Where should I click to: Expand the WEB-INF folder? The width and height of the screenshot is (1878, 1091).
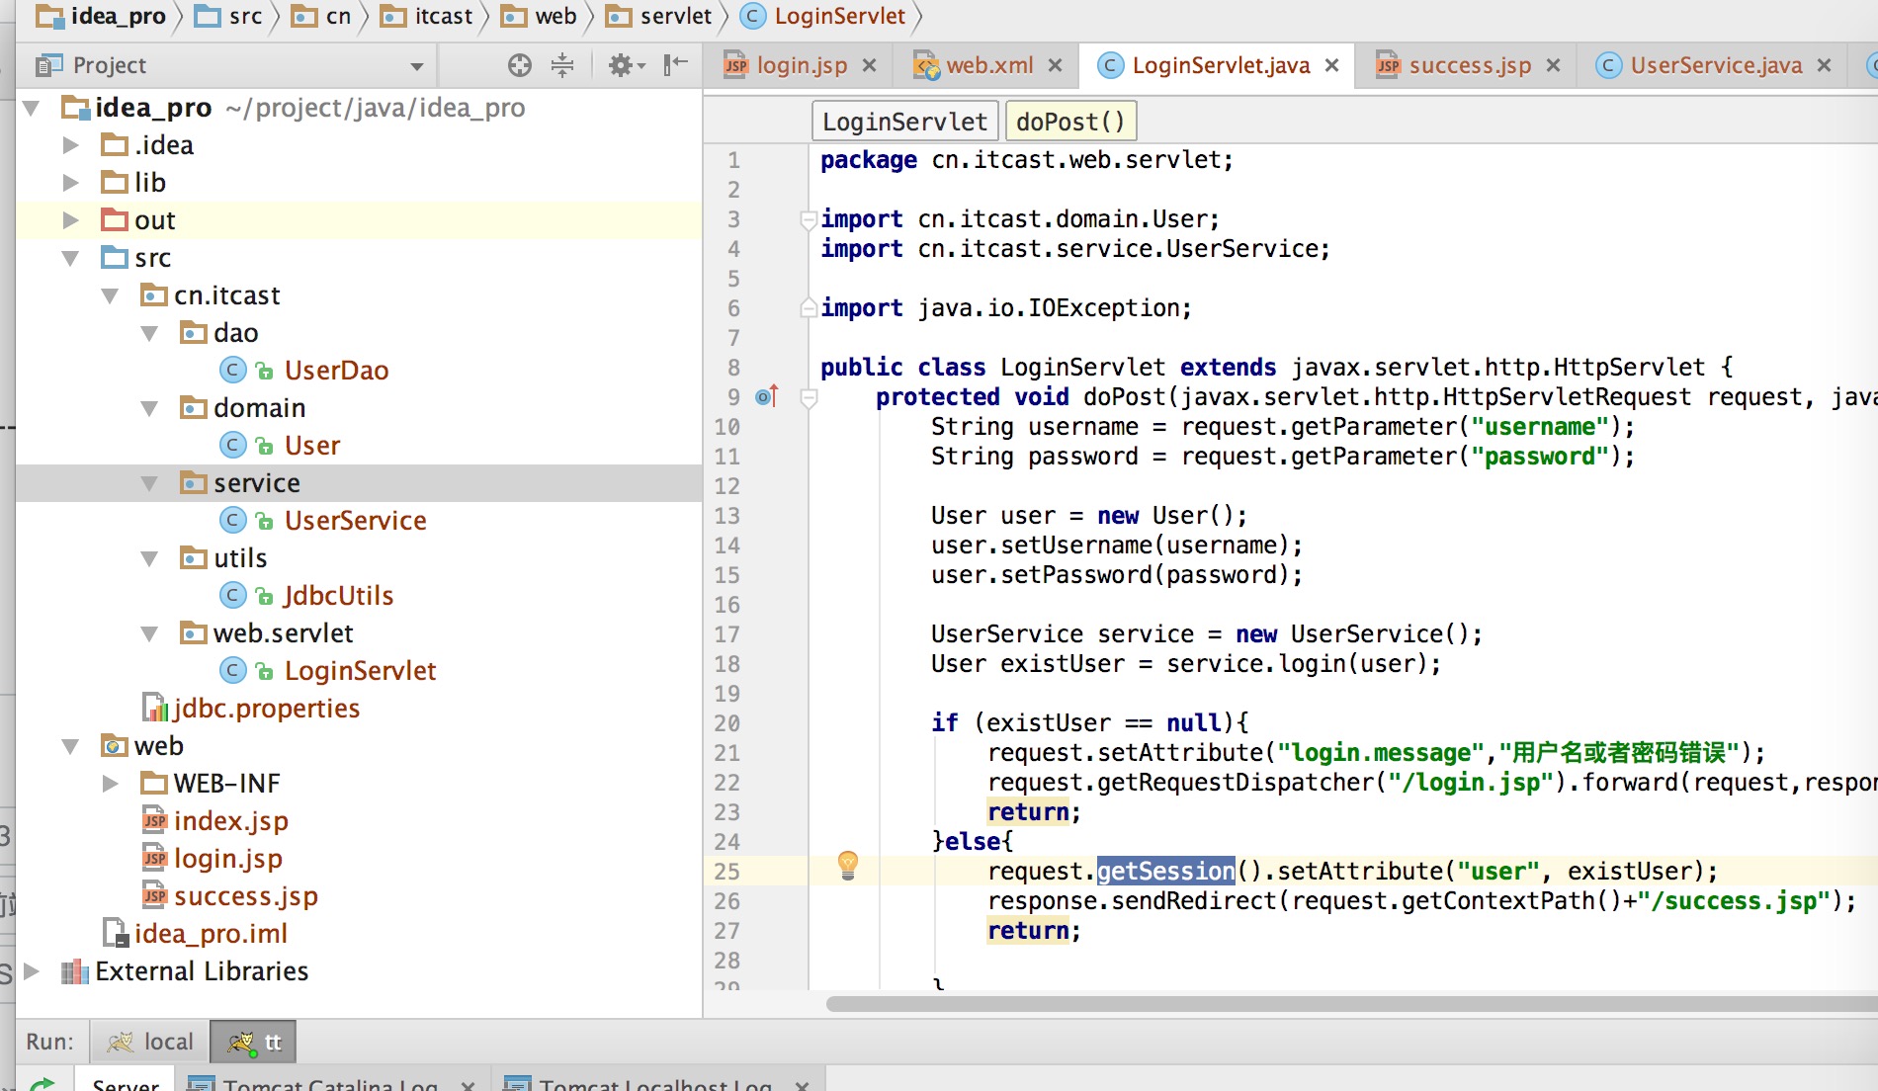(110, 784)
